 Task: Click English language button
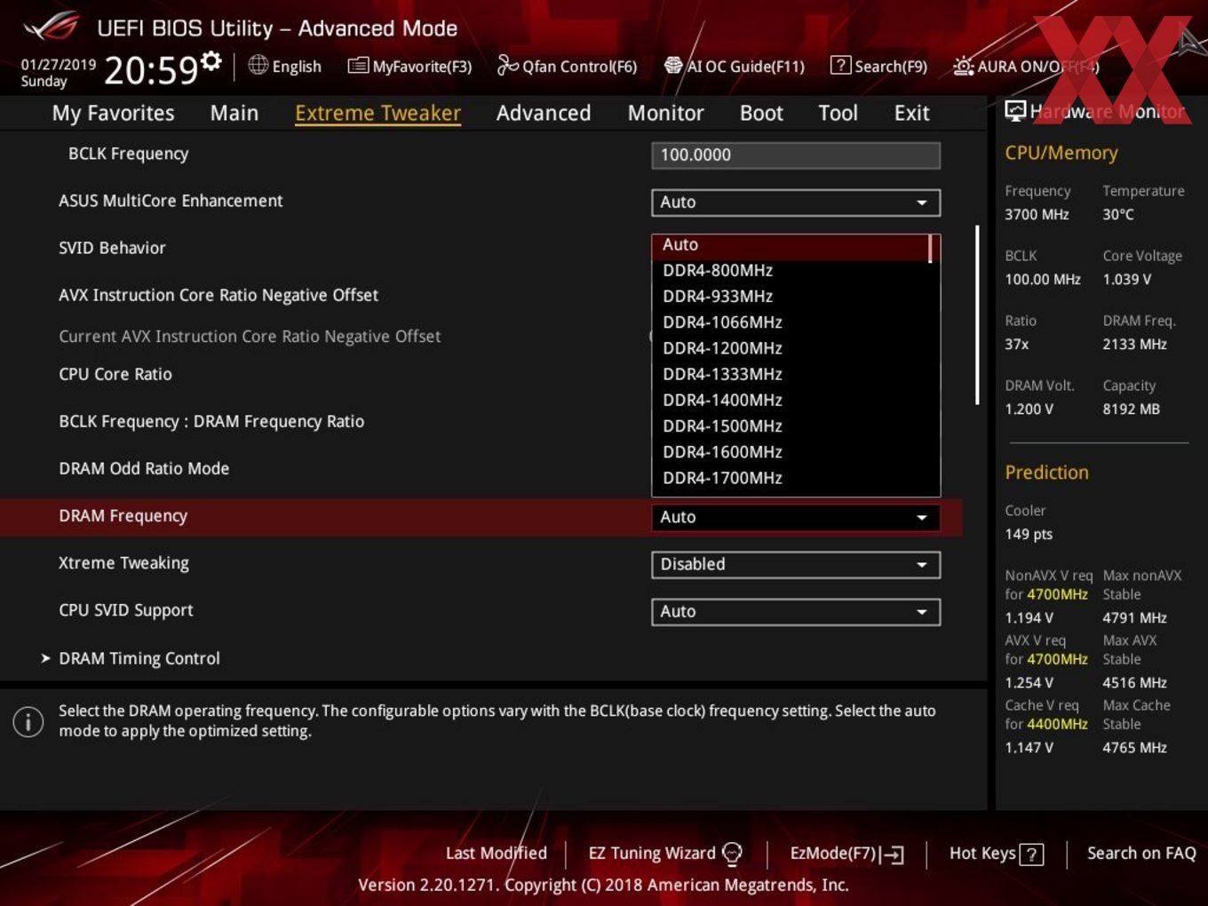[x=284, y=66]
